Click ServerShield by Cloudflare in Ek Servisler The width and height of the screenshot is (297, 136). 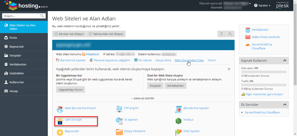click(x=262, y=112)
